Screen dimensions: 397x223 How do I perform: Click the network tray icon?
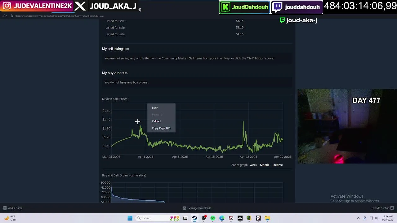[x=371, y=218]
